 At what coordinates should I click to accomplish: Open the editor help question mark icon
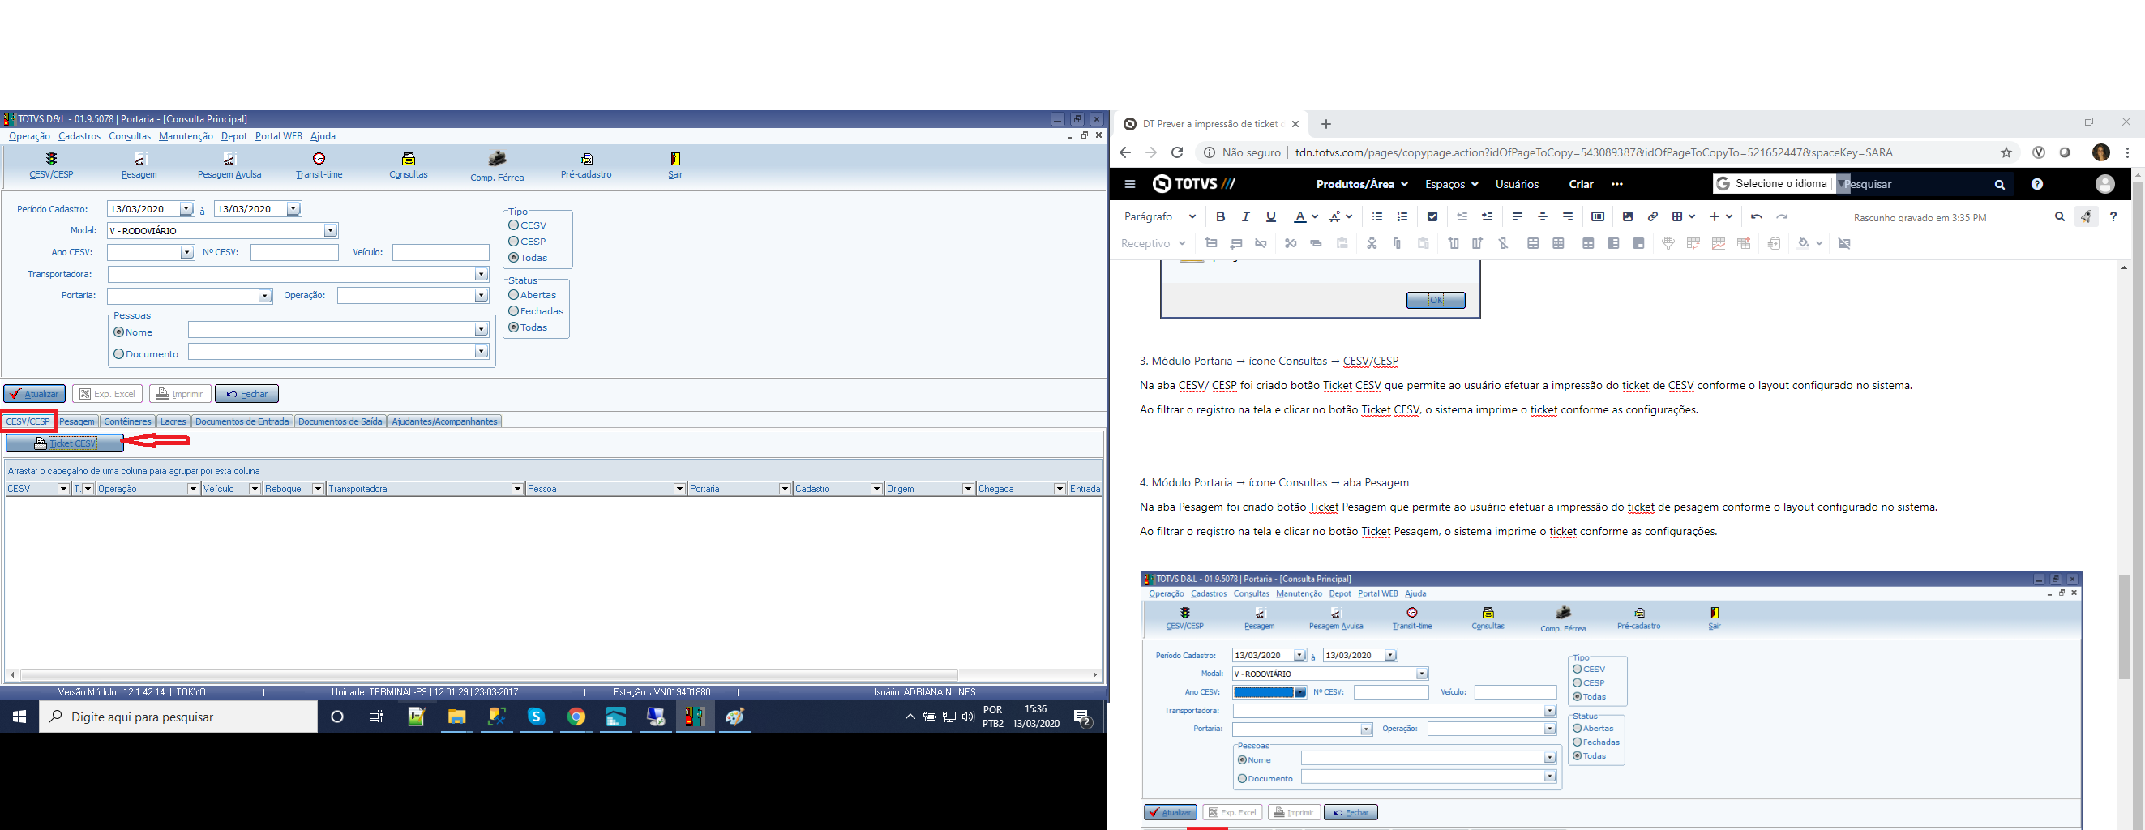pyautogui.click(x=2113, y=217)
